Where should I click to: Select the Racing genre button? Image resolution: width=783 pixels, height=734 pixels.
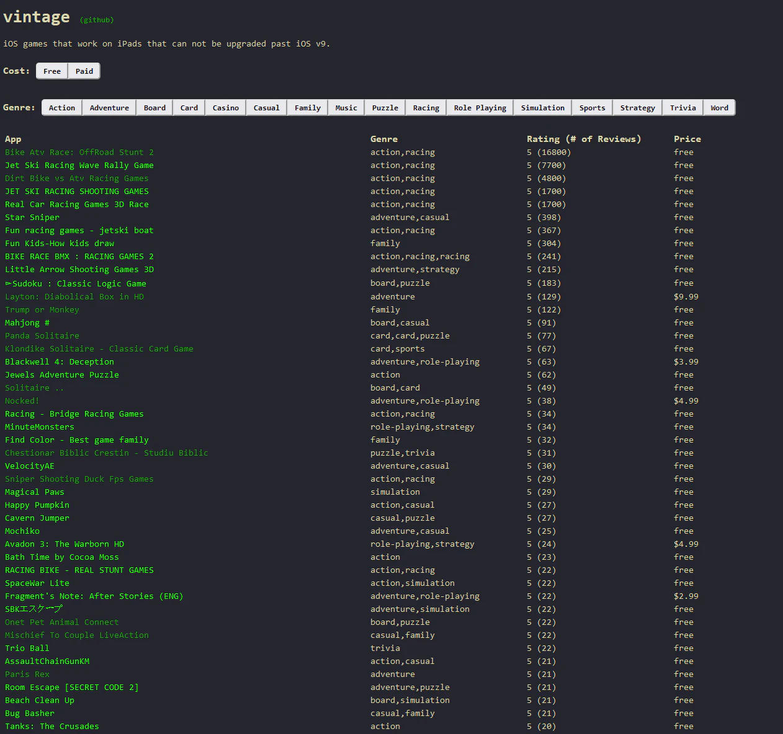pos(426,108)
